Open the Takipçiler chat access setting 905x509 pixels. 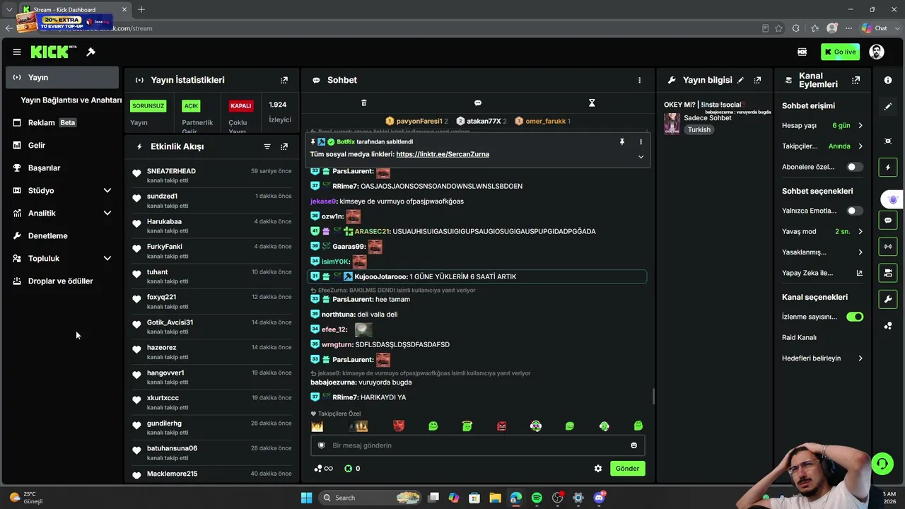tap(822, 146)
